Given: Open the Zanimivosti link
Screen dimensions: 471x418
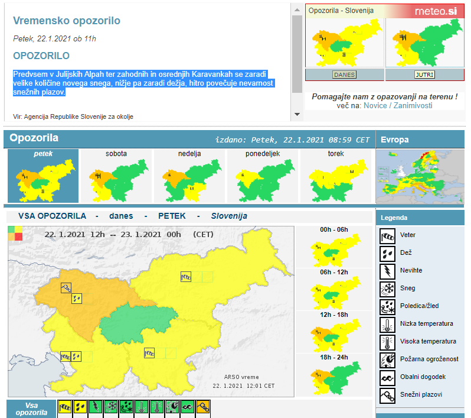Looking at the screenshot, I should [x=413, y=105].
